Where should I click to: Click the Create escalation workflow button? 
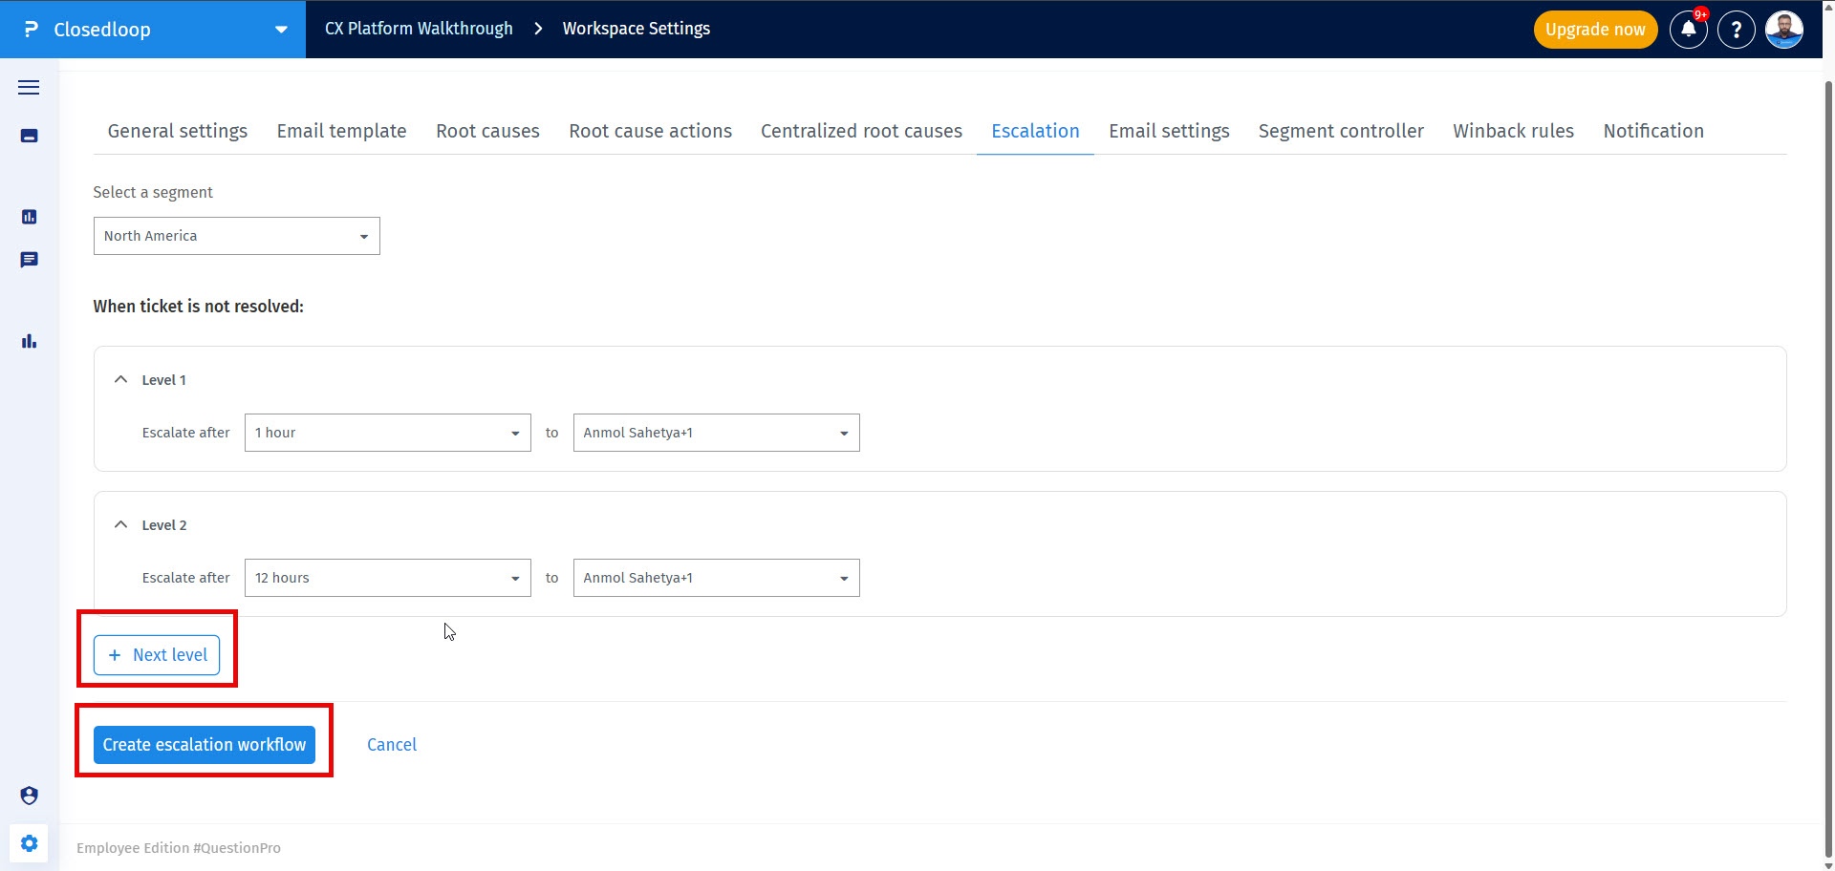(205, 745)
